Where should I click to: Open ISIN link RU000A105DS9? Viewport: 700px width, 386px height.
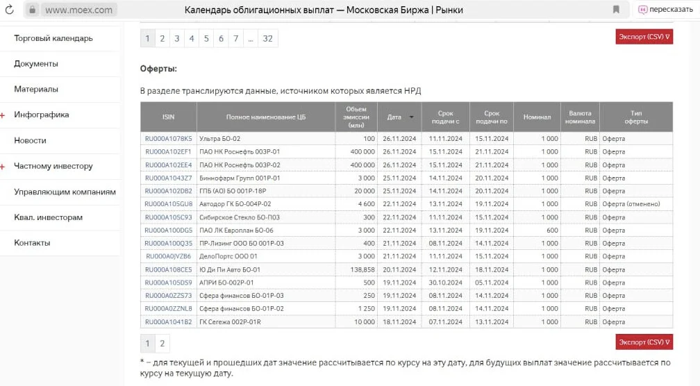(x=168, y=283)
